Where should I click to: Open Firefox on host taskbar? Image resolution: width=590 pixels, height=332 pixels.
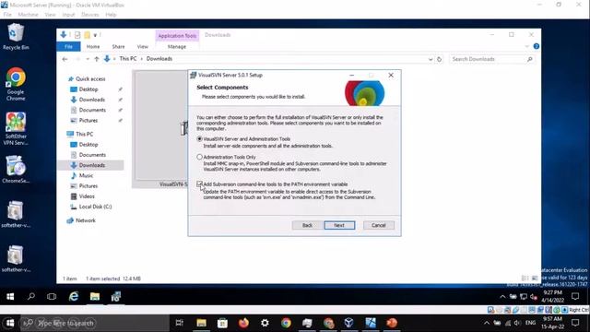point(243,323)
